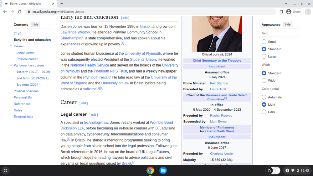Select Standard width option
The width and height of the screenshot is (313, 176).
click(264, 73)
